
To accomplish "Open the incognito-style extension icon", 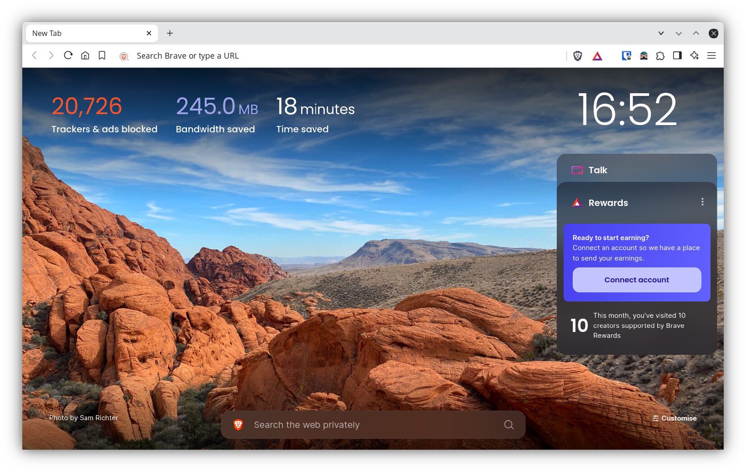I will [644, 56].
